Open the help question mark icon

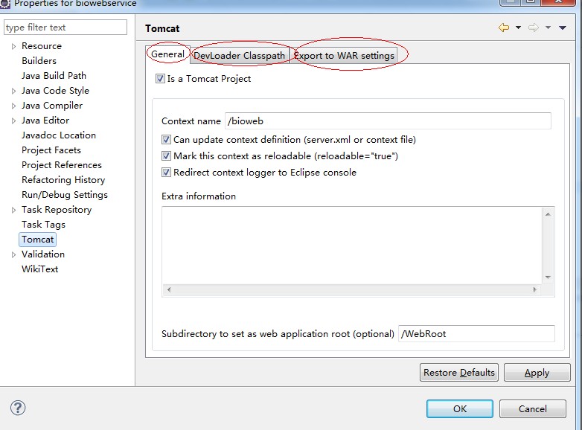[x=18, y=408]
